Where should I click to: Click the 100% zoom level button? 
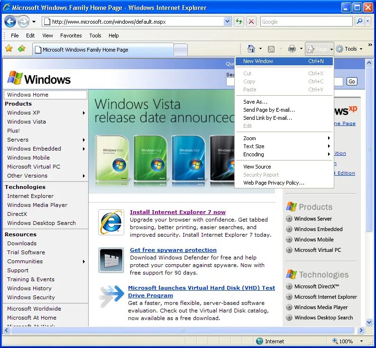342,341
